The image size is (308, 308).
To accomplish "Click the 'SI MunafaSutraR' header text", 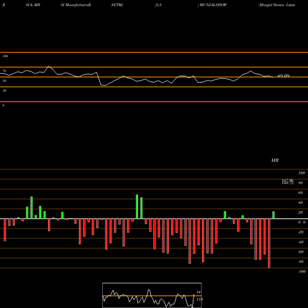I will [x=76, y=5].
